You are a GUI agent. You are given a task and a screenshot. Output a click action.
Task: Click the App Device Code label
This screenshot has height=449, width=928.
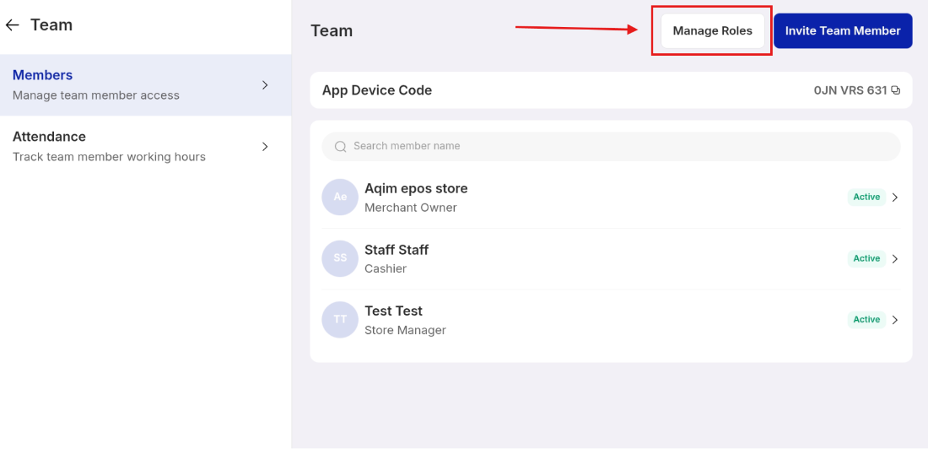(x=377, y=90)
